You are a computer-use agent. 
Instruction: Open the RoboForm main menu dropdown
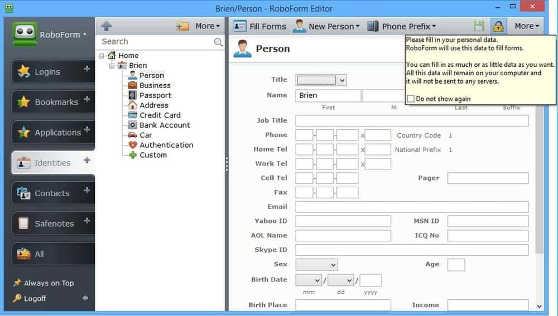coord(85,35)
